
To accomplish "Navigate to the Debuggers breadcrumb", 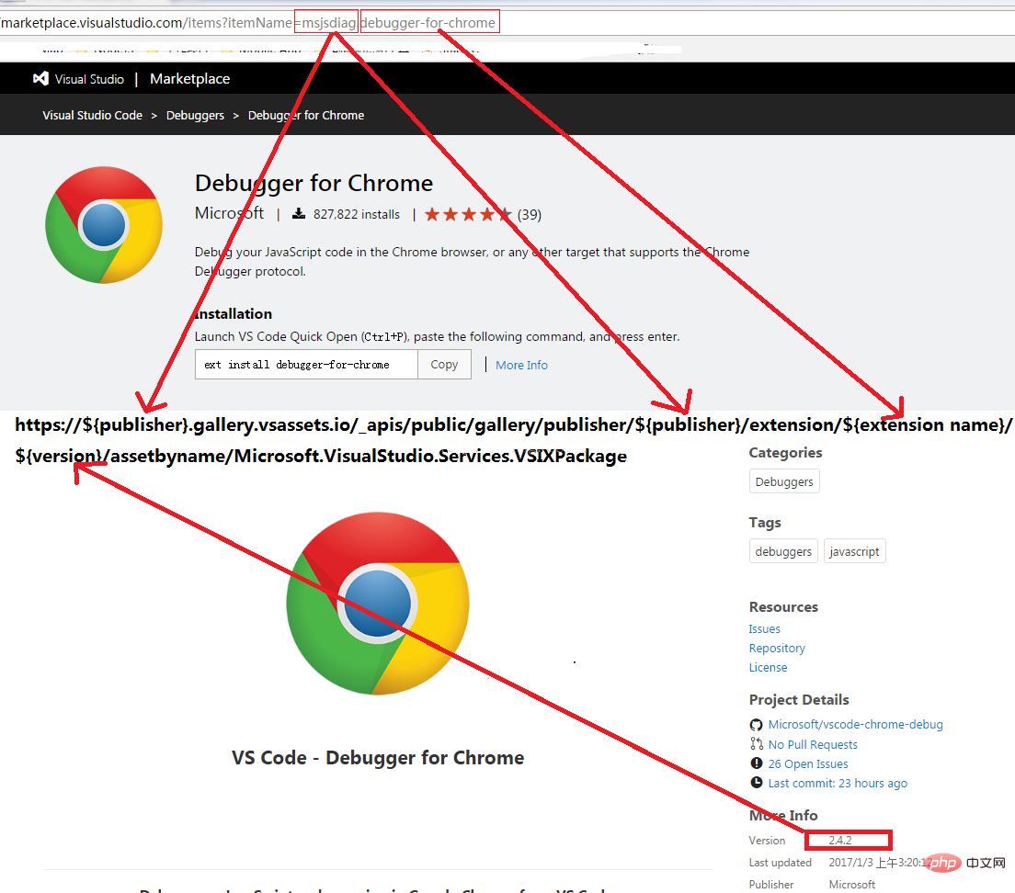I will click(x=195, y=116).
